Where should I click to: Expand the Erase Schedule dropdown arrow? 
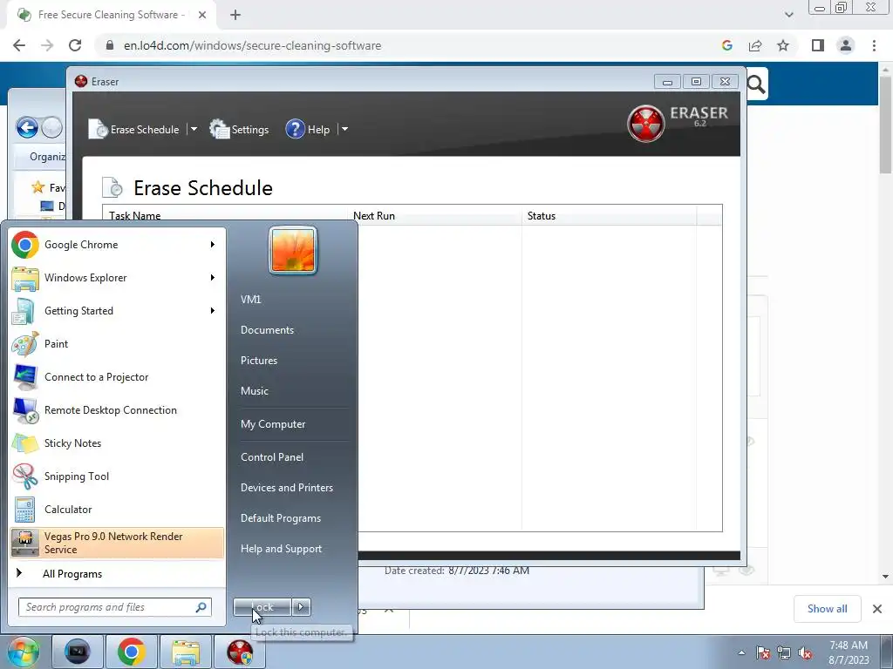[194, 129]
